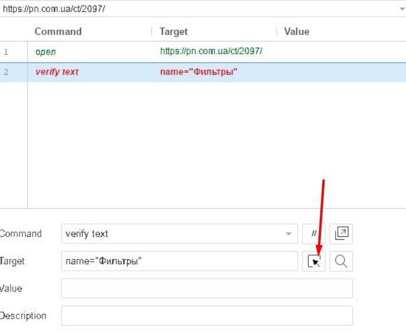Screen dimensions: 406x334
Task: Open the base URL dropdown arrow
Action: tap(402, 9)
